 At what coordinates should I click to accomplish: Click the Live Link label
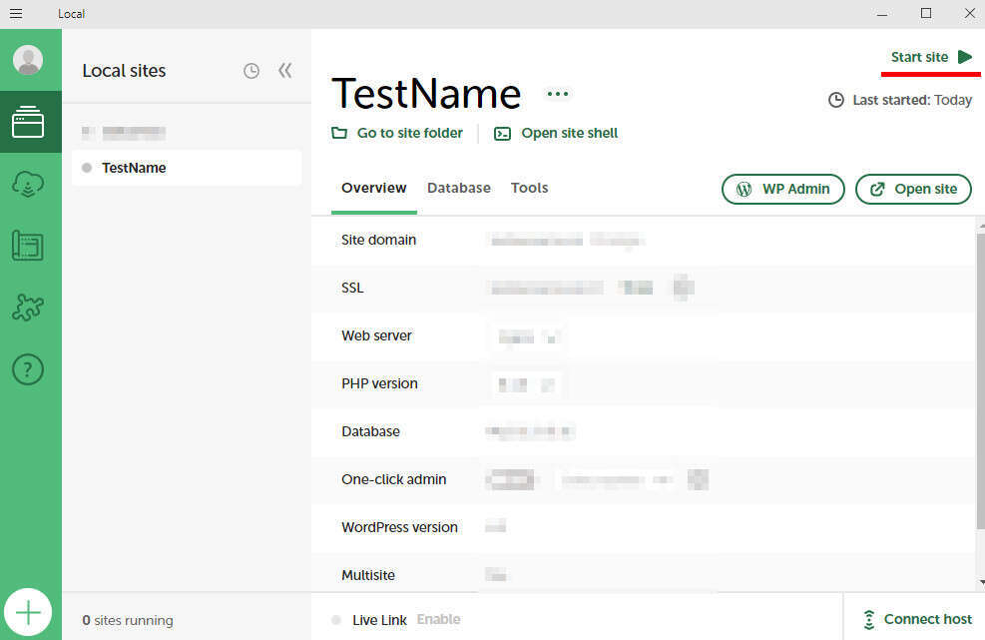[379, 620]
